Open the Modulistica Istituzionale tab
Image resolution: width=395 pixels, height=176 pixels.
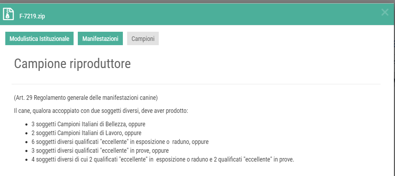click(39, 39)
